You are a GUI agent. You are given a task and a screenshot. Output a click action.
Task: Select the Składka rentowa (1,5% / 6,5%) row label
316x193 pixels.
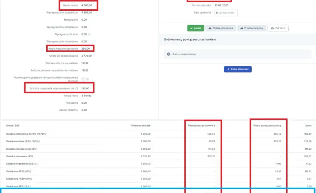(23, 142)
